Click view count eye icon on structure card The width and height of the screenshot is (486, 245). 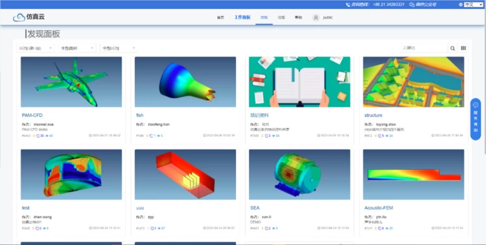(x=388, y=136)
